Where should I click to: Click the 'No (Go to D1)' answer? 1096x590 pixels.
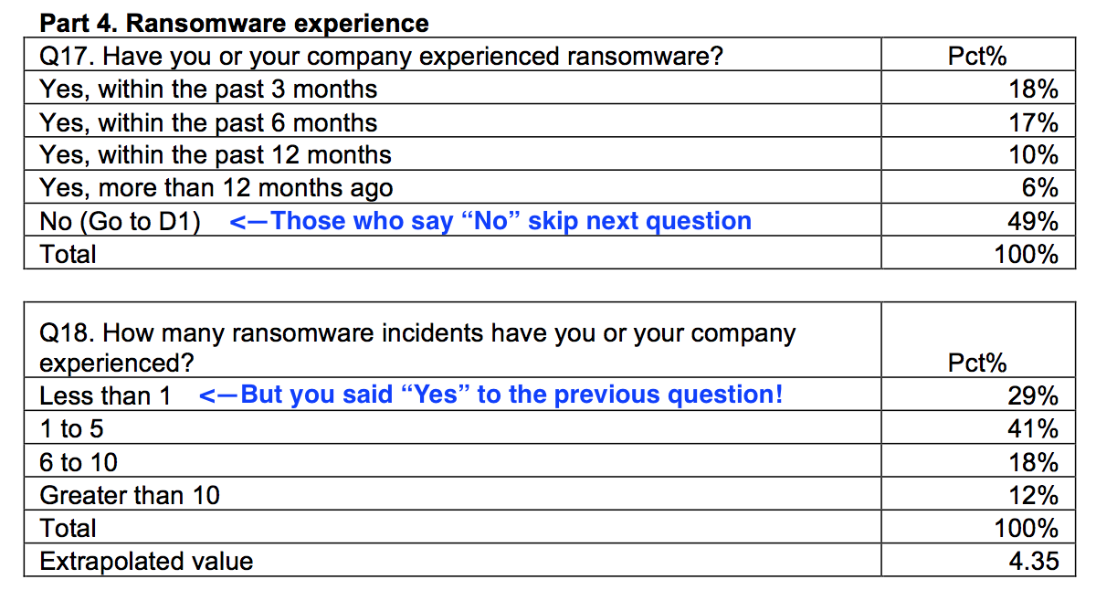click(x=120, y=222)
